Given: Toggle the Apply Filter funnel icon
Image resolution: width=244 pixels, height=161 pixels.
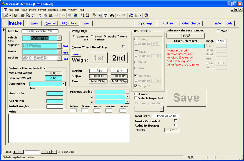Looking at the screenshot, I should tap(106, 15).
